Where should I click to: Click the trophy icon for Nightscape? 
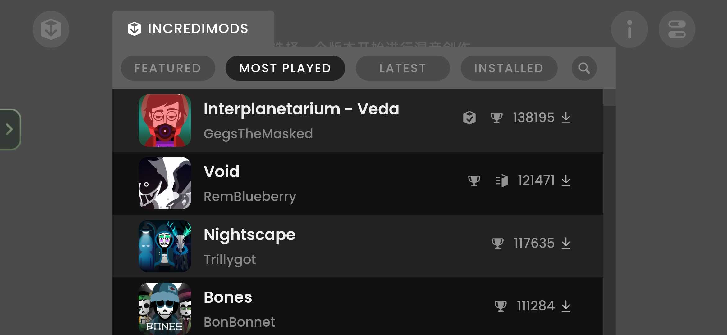click(x=497, y=243)
